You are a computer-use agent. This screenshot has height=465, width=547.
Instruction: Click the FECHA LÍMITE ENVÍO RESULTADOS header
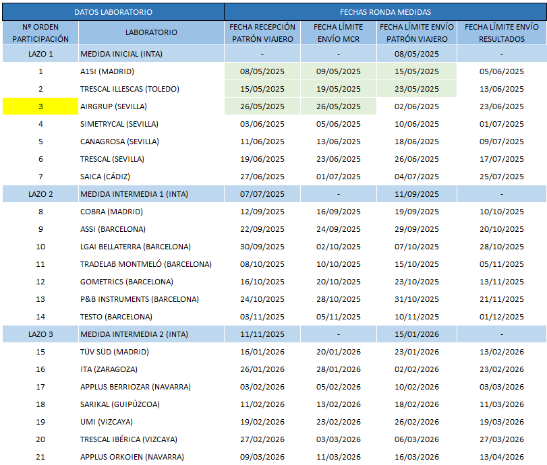(502, 33)
